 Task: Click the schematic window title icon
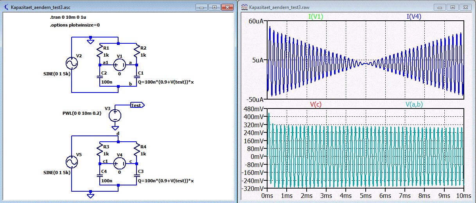point(7,7)
